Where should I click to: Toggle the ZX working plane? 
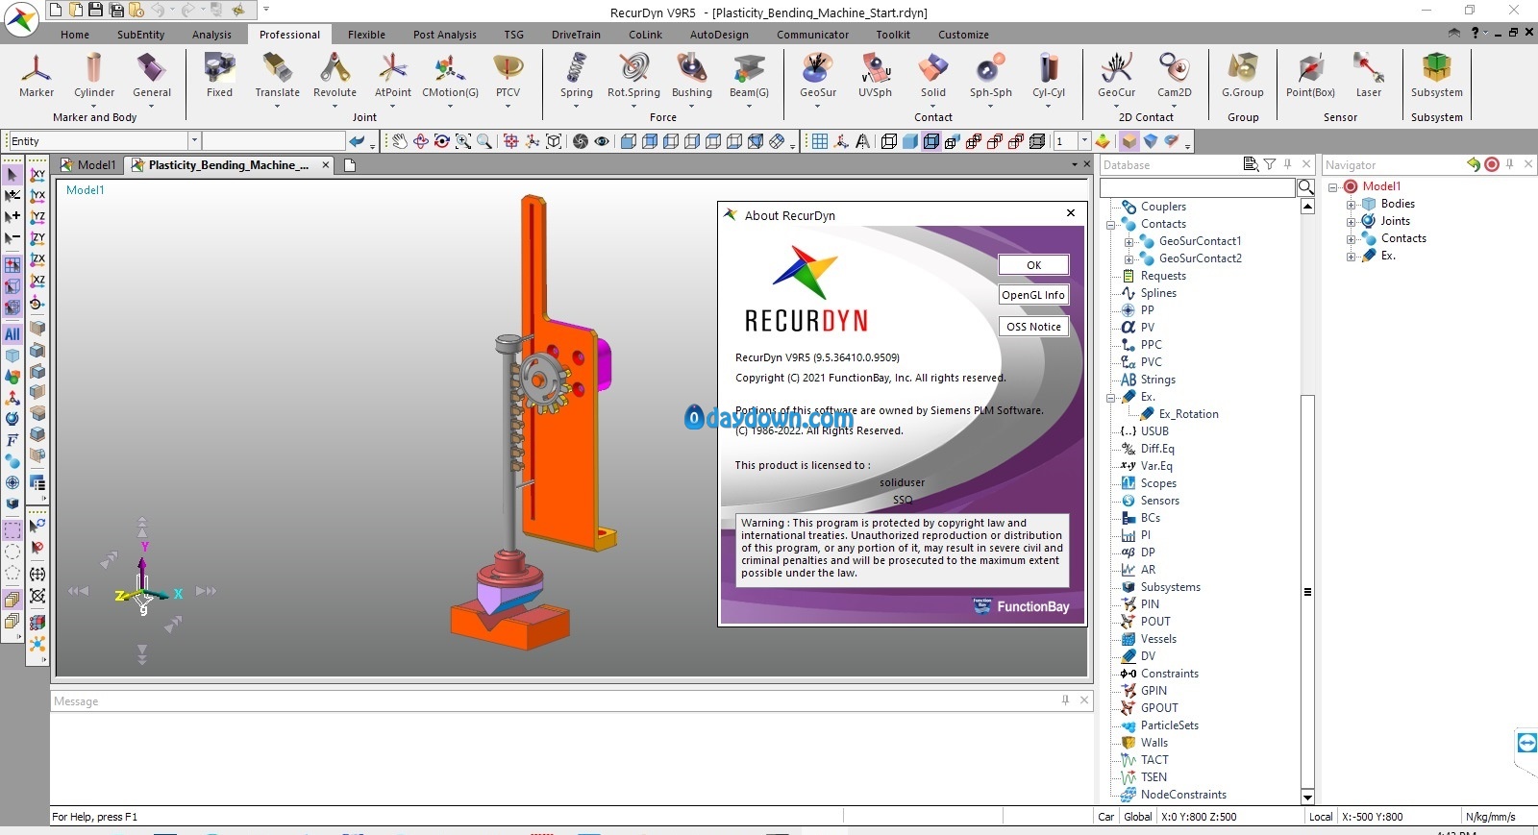(x=37, y=259)
